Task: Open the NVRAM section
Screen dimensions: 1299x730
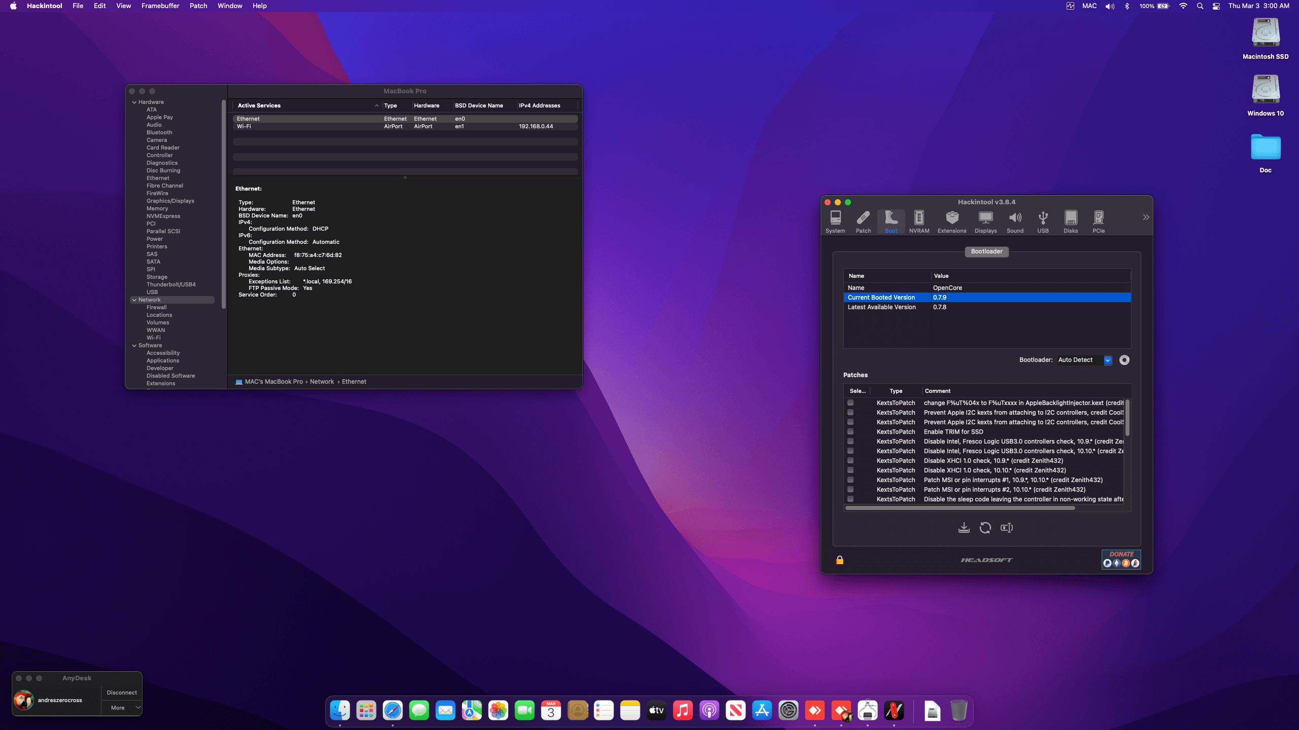Action: pos(919,222)
